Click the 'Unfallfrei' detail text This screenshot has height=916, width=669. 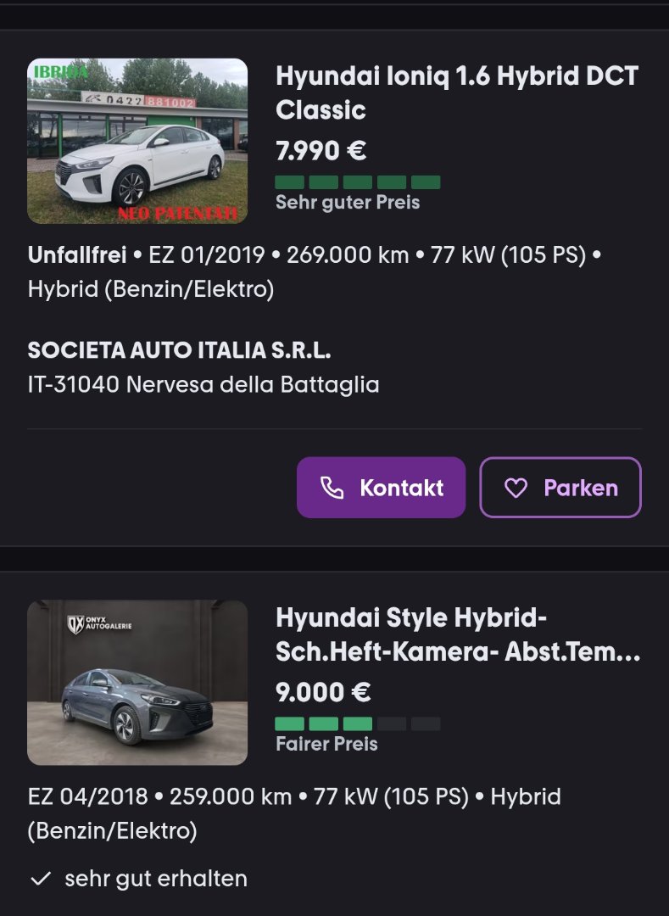76,255
